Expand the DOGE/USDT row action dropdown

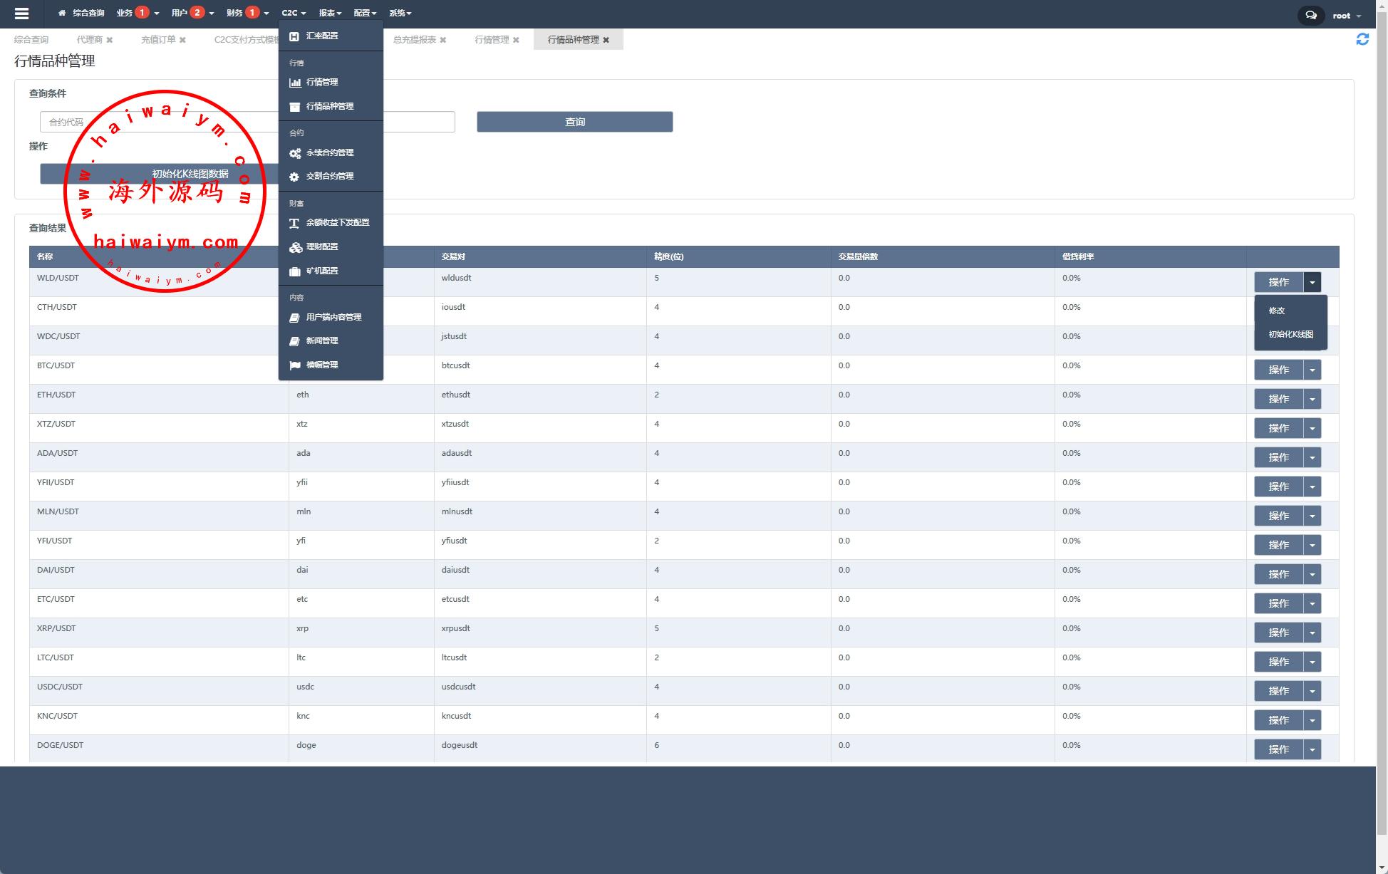click(1312, 749)
